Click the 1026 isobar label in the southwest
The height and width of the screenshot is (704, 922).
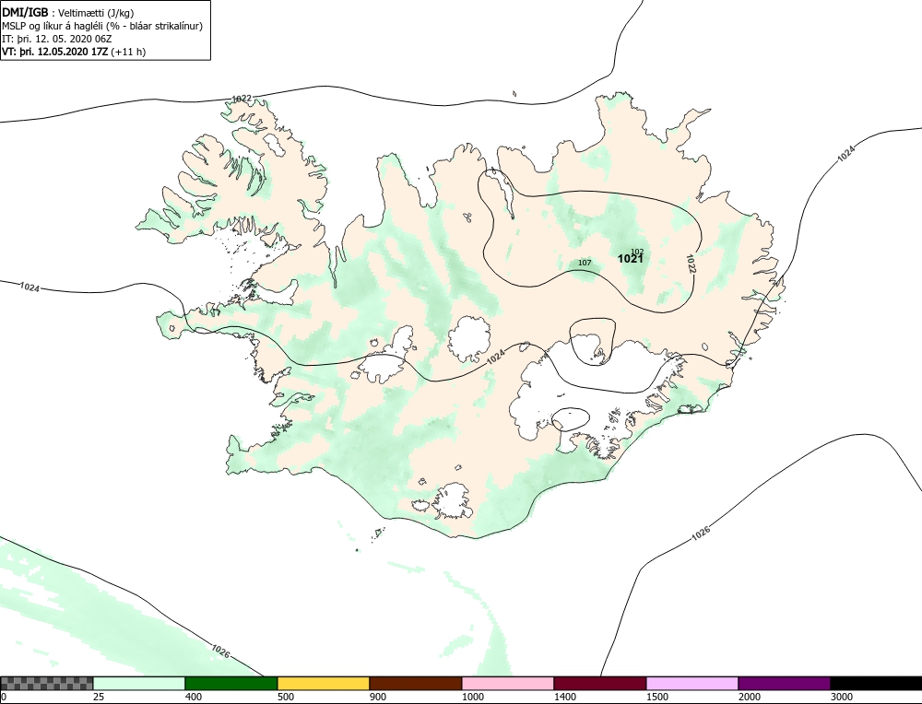[x=220, y=651]
